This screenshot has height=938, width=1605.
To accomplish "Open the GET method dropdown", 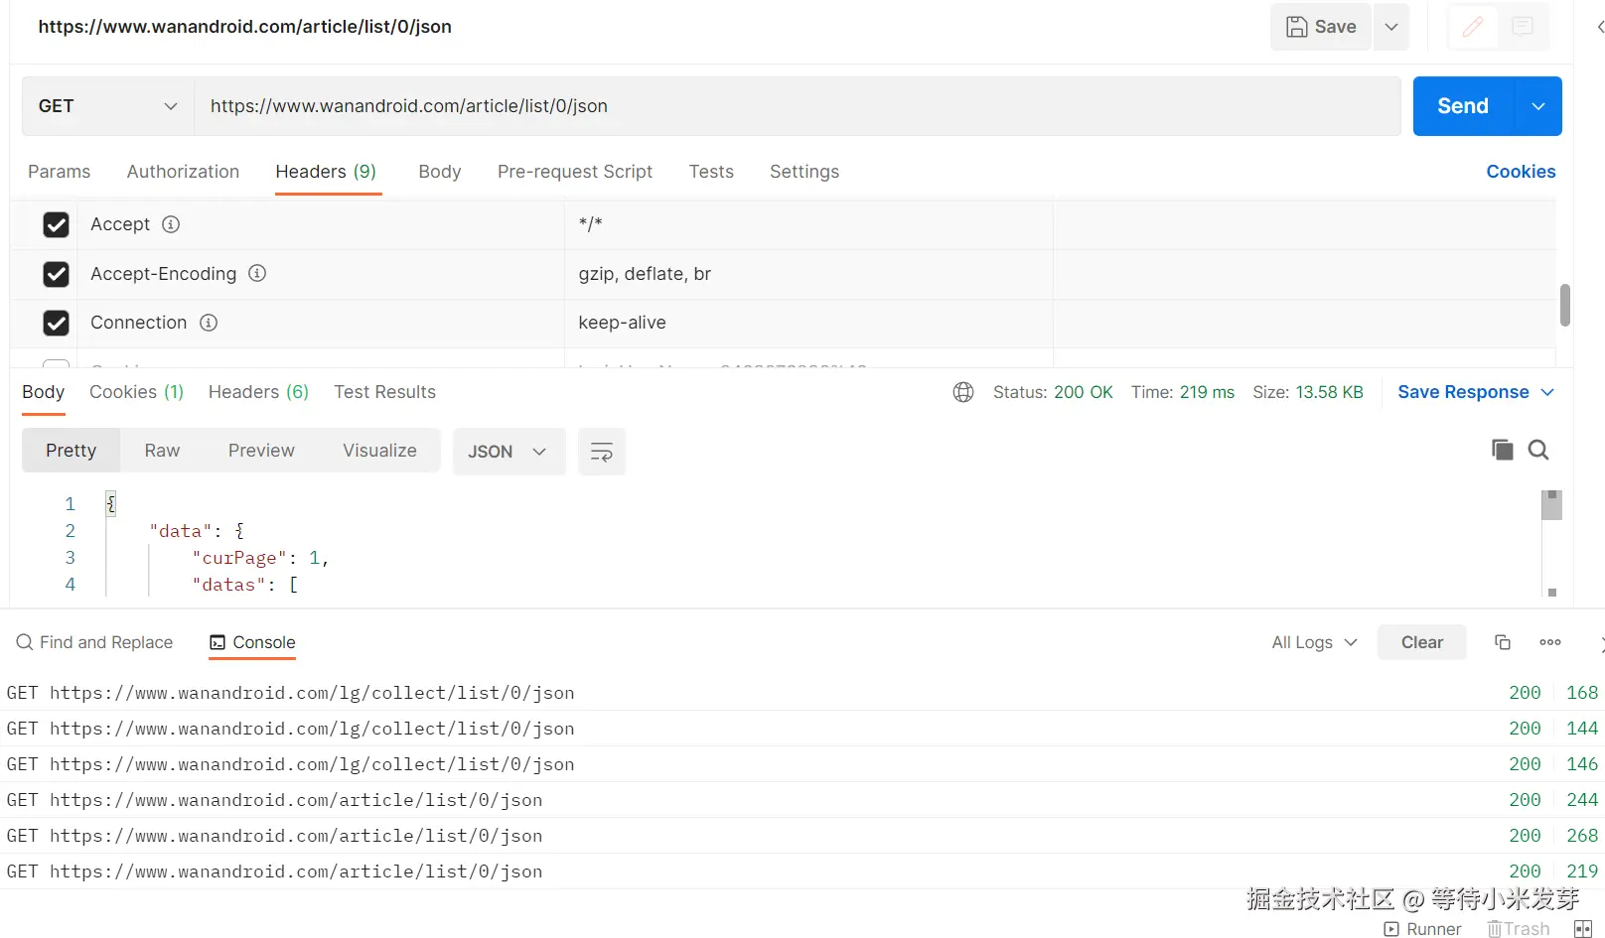I will click(x=108, y=106).
